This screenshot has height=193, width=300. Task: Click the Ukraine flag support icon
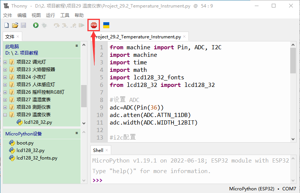click(106, 25)
